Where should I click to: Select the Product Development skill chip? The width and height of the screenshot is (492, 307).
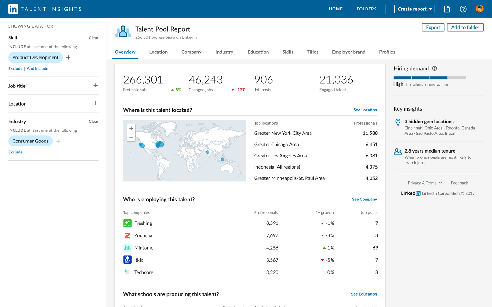[x=35, y=57]
